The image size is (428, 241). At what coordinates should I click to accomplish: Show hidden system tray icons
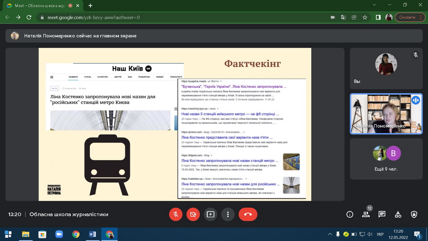[x=330, y=234]
